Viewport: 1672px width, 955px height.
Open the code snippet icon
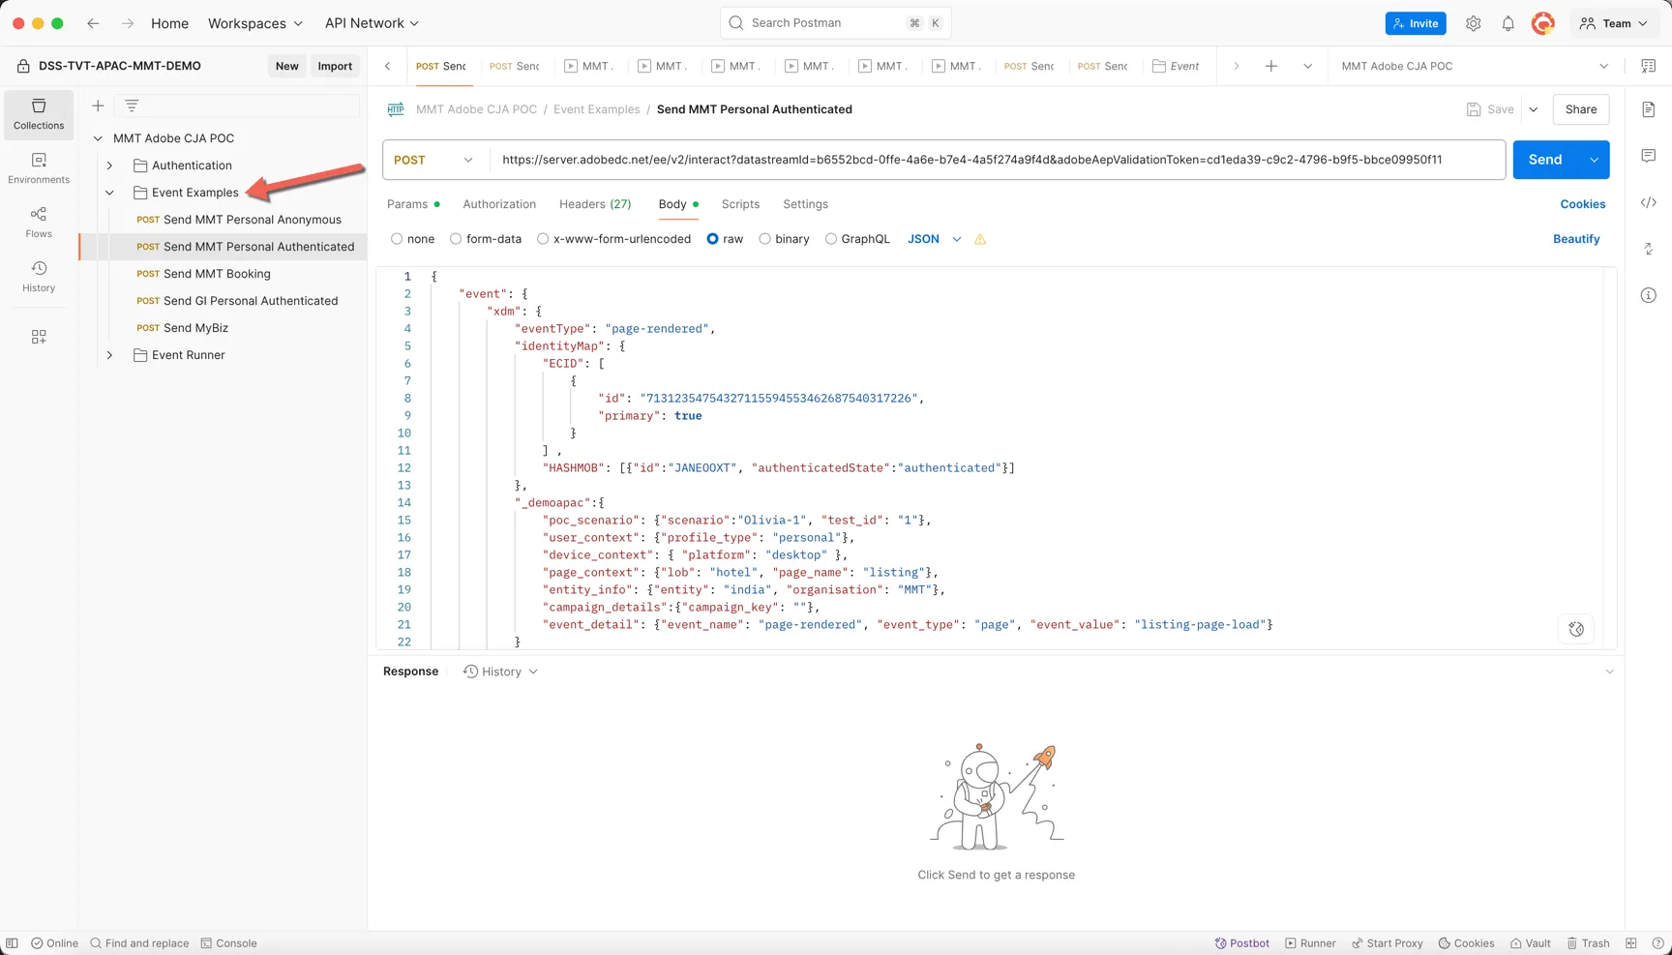point(1649,202)
